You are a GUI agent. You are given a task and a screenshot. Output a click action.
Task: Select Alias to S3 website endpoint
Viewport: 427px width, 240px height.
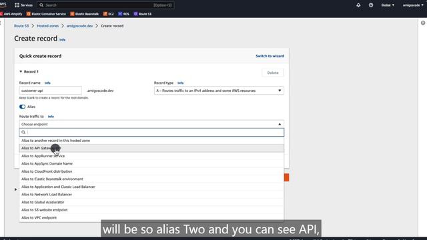[x=151, y=210]
